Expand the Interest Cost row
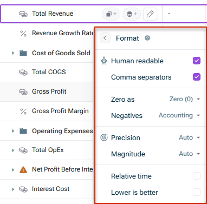 tap(13, 189)
